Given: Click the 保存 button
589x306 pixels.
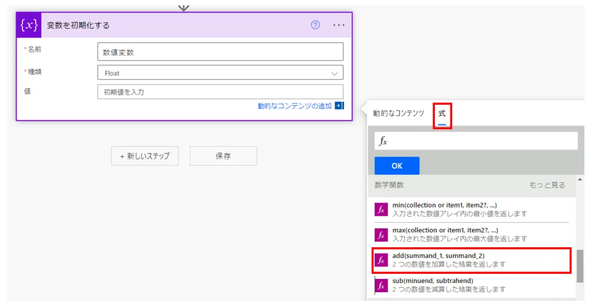Looking at the screenshot, I should [223, 156].
